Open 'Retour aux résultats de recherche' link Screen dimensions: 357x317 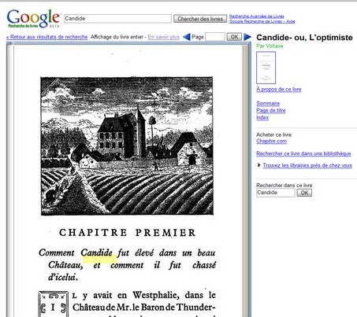tap(47, 37)
